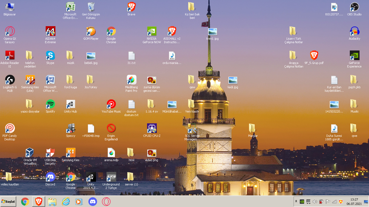Open Windows Media Player taskbar icon
The image size is (369, 207).
(x=79, y=202)
